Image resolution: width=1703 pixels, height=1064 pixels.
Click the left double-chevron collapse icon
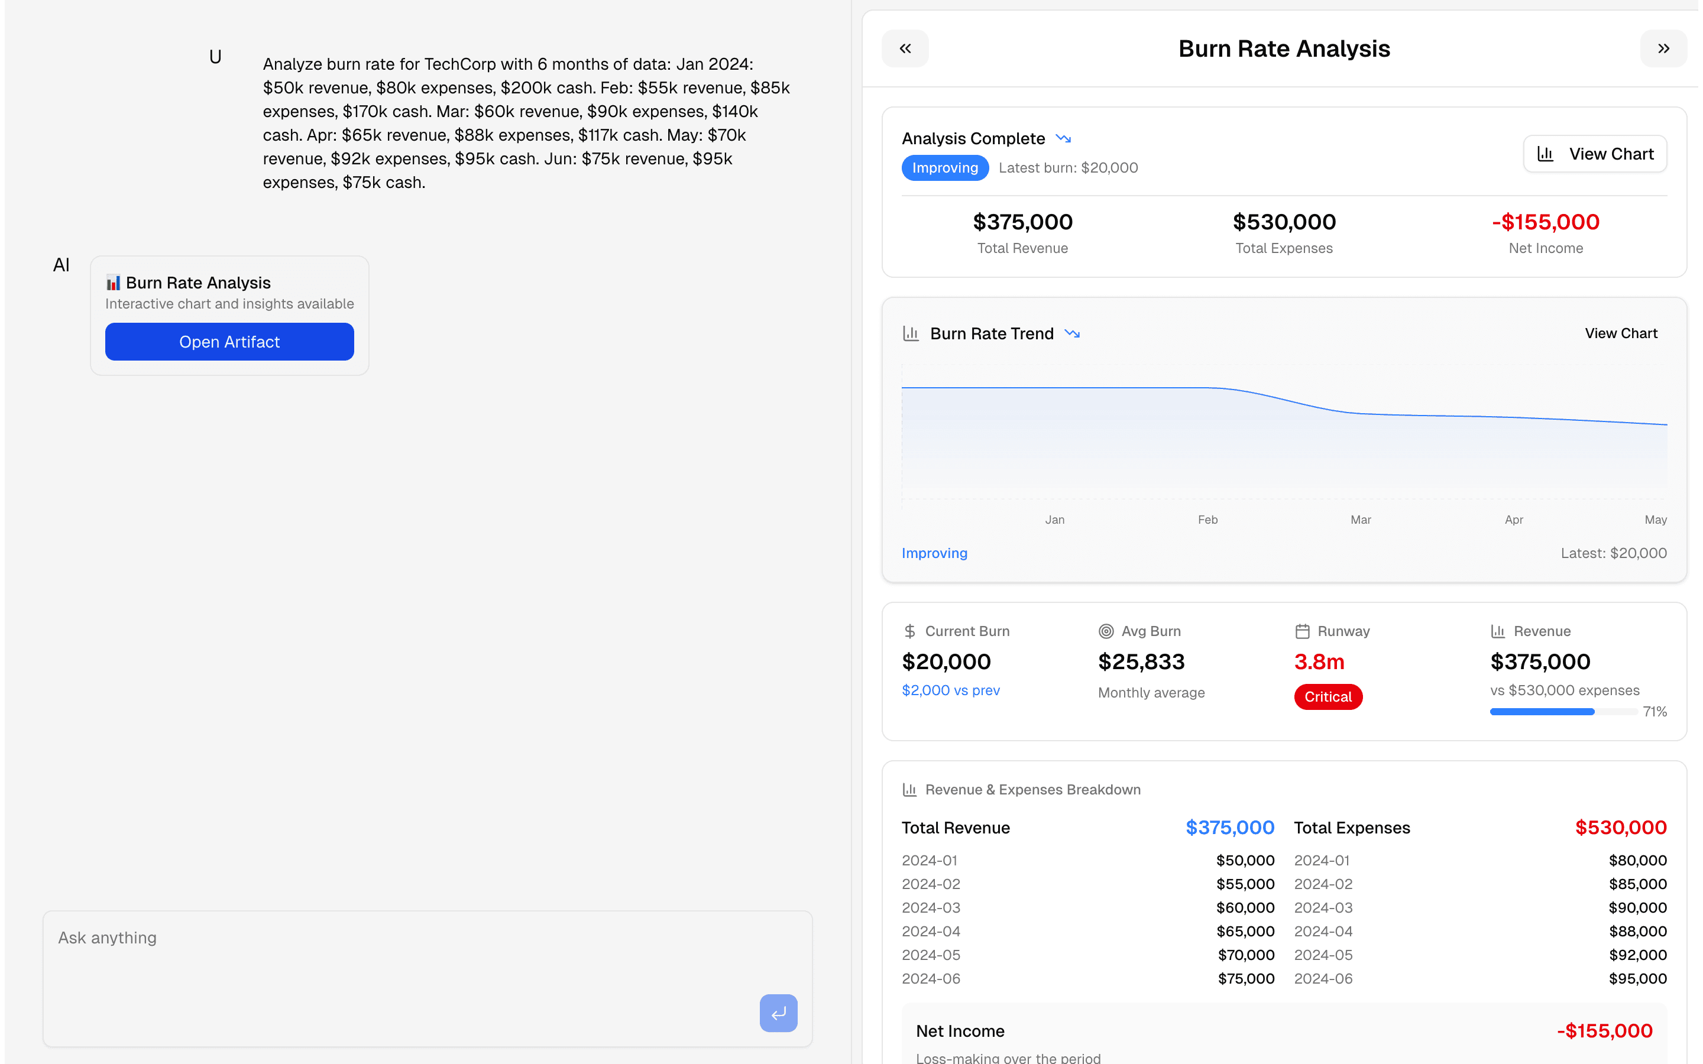pyautogui.click(x=905, y=48)
